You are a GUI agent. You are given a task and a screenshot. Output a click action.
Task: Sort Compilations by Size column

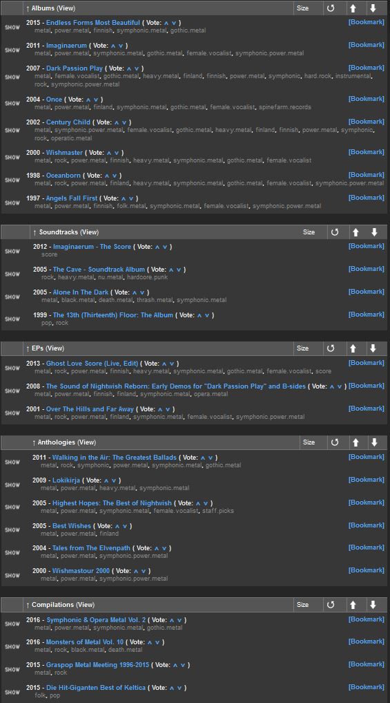[x=303, y=604]
